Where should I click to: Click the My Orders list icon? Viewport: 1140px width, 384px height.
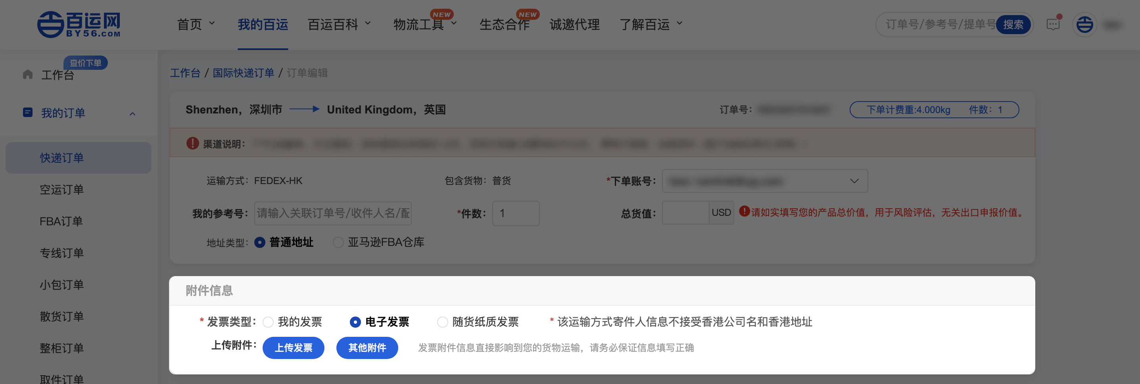pyautogui.click(x=27, y=113)
